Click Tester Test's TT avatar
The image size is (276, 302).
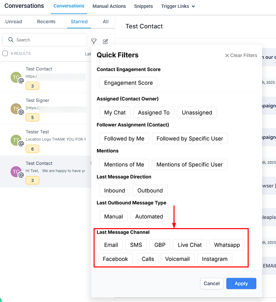pos(16,140)
